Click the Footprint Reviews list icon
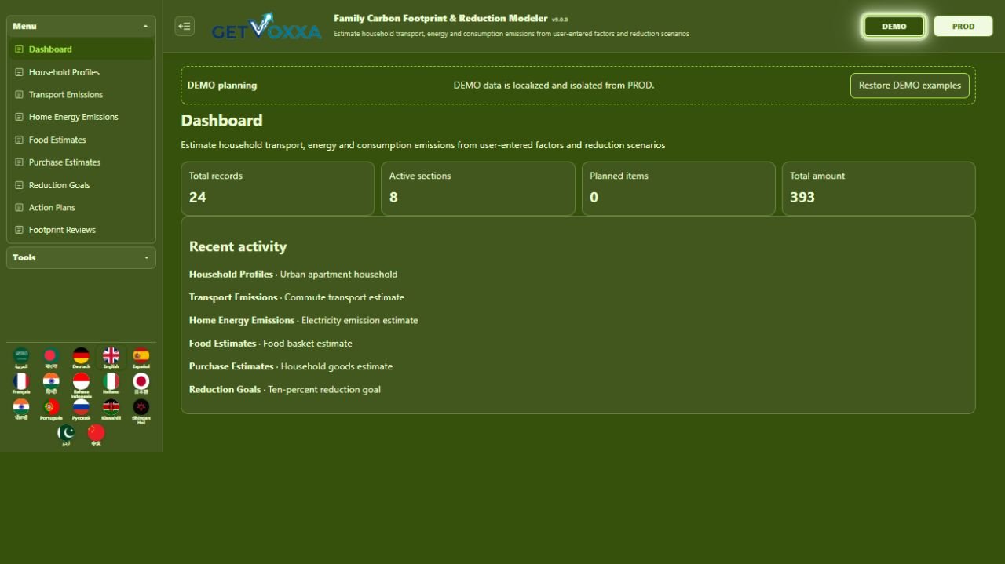 point(20,230)
